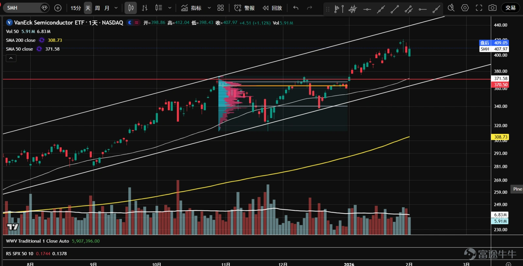This screenshot has width=523, height=266.
Task: Expand the indicators favorites dropdown arrow
Action: click(209, 8)
